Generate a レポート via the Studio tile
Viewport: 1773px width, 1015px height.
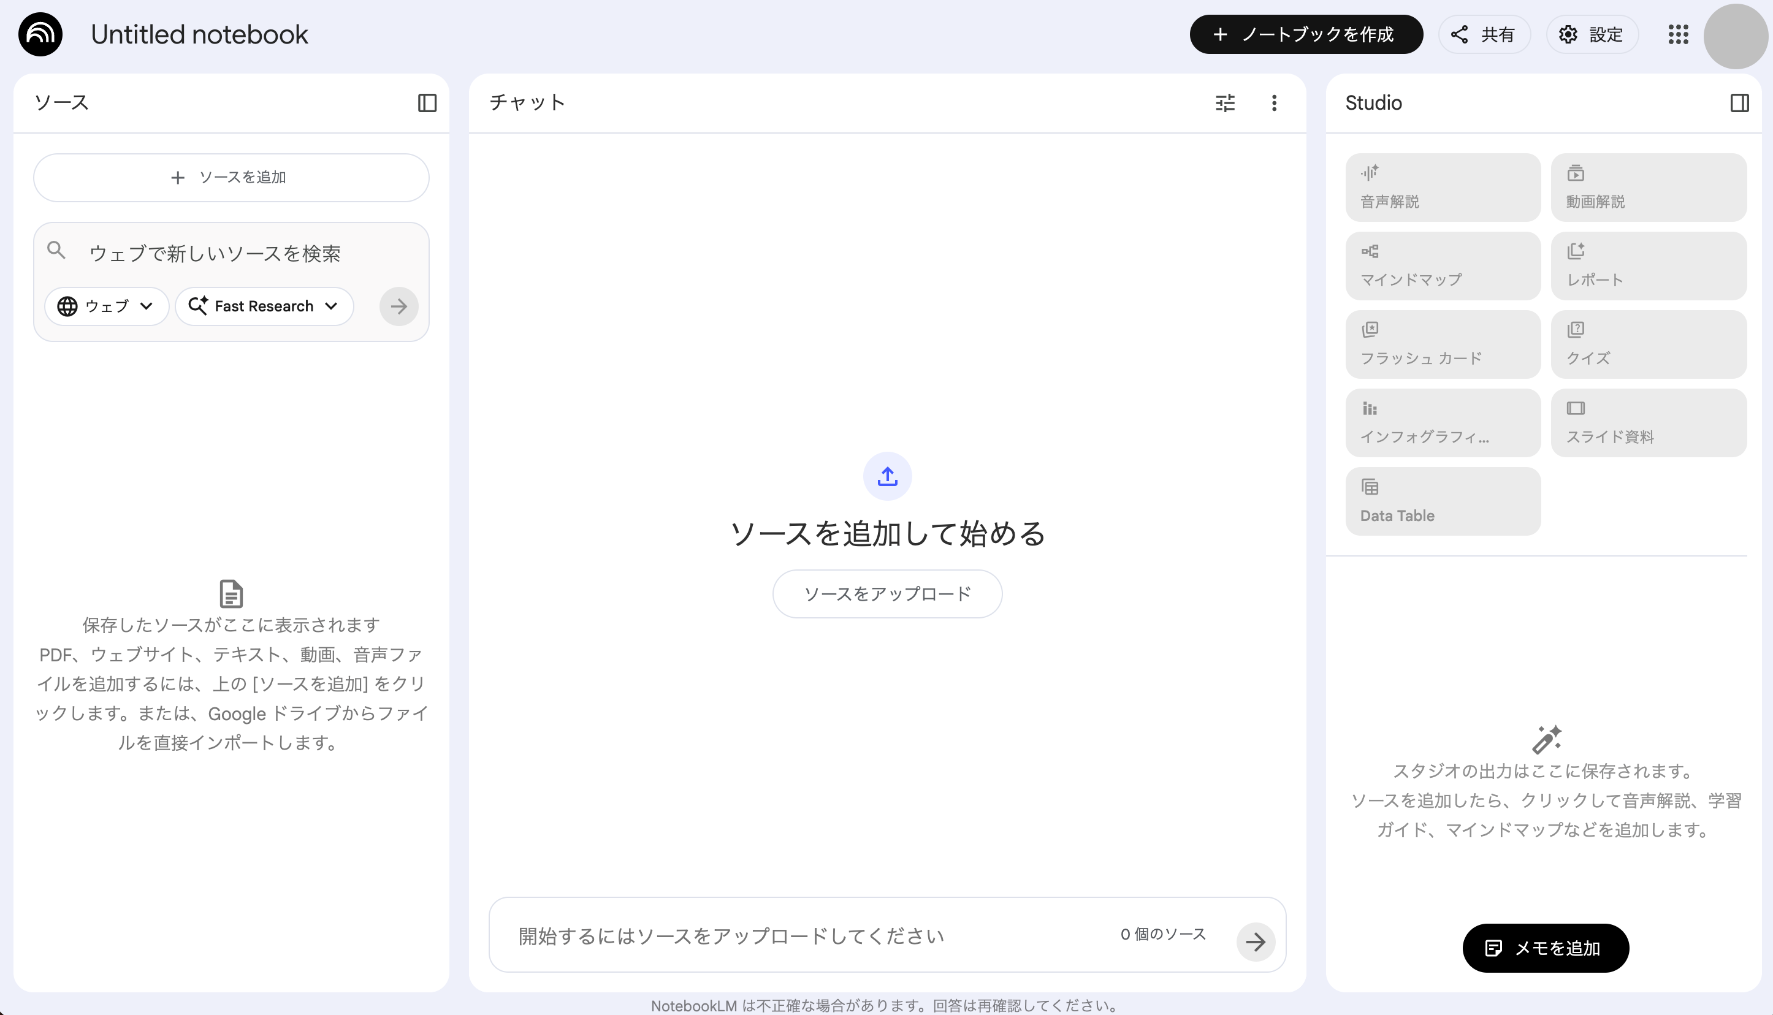click(1648, 265)
